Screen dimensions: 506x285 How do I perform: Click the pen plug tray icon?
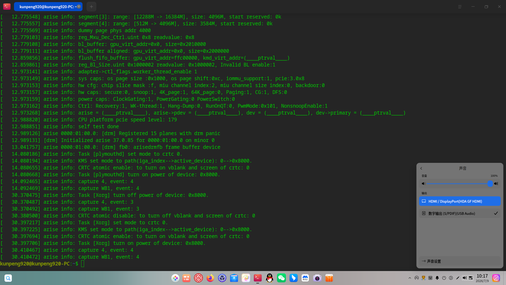458,278
